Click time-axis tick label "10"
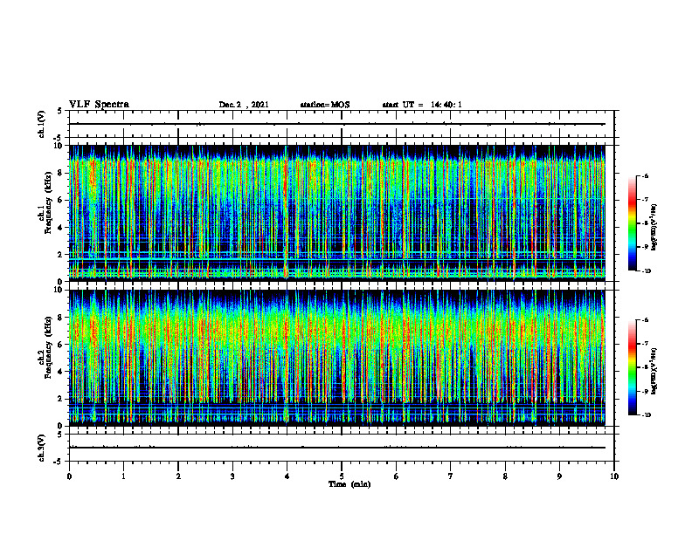Viewport: 692px width, 534px height. point(614,476)
